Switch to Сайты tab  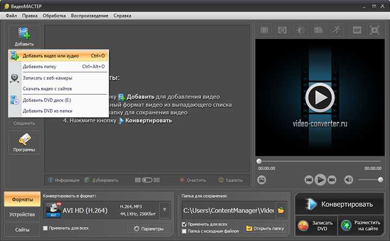[x=22, y=230]
